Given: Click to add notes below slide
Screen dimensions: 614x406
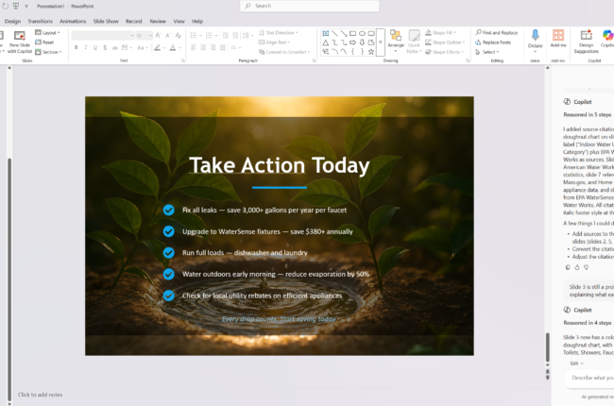Looking at the screenshot, I should [40, 395].
